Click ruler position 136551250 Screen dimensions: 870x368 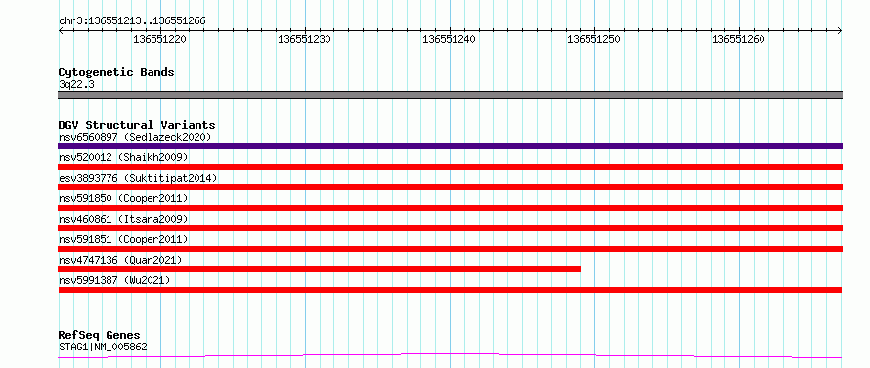(x=593, y=39)
